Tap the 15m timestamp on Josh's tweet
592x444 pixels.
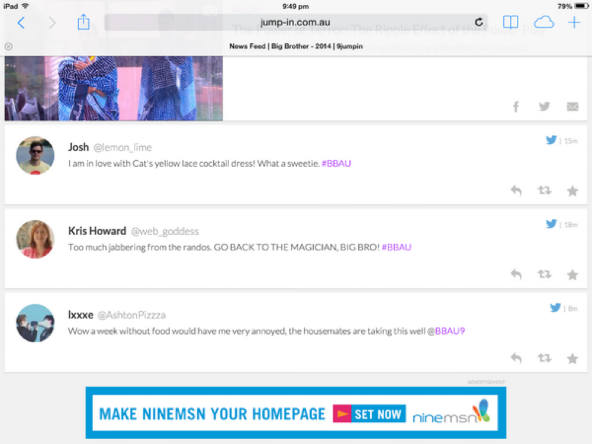pyautogui.click(x=571, y=141)
